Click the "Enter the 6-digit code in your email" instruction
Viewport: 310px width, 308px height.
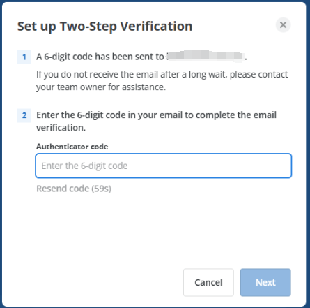click(x=156, y=115)
